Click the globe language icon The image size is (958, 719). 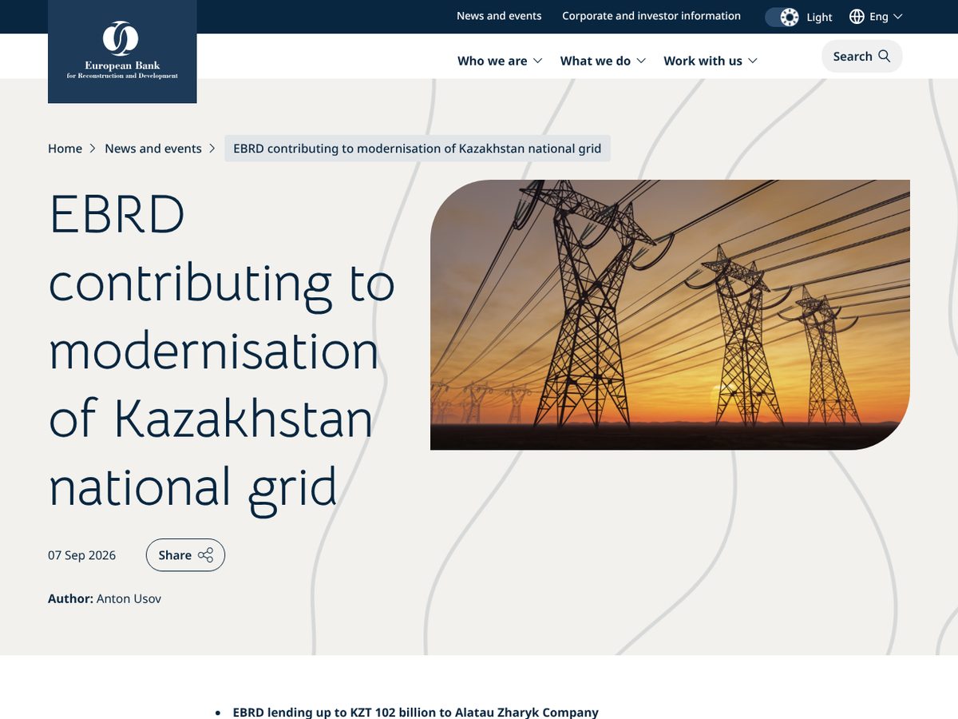[x=857, y=17]
